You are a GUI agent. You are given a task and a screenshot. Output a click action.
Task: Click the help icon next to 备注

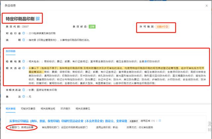24,97
